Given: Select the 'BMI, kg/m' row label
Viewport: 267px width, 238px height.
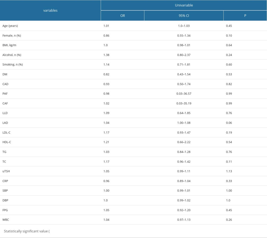Looking at the screenshot, I should [x=9, y=45].
